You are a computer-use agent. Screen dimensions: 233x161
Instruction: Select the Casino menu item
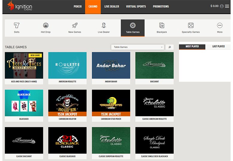(93, 7)
